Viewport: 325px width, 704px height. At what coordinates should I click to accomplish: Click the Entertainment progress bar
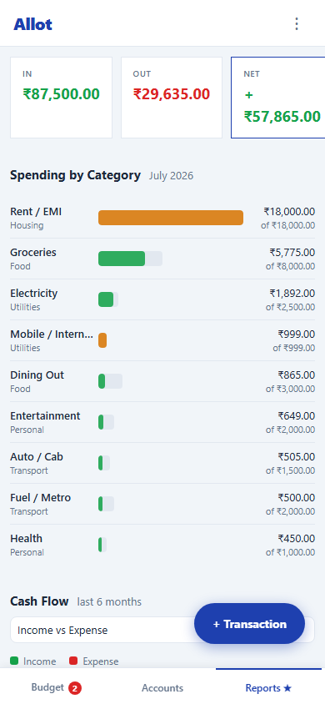(106, 422)
